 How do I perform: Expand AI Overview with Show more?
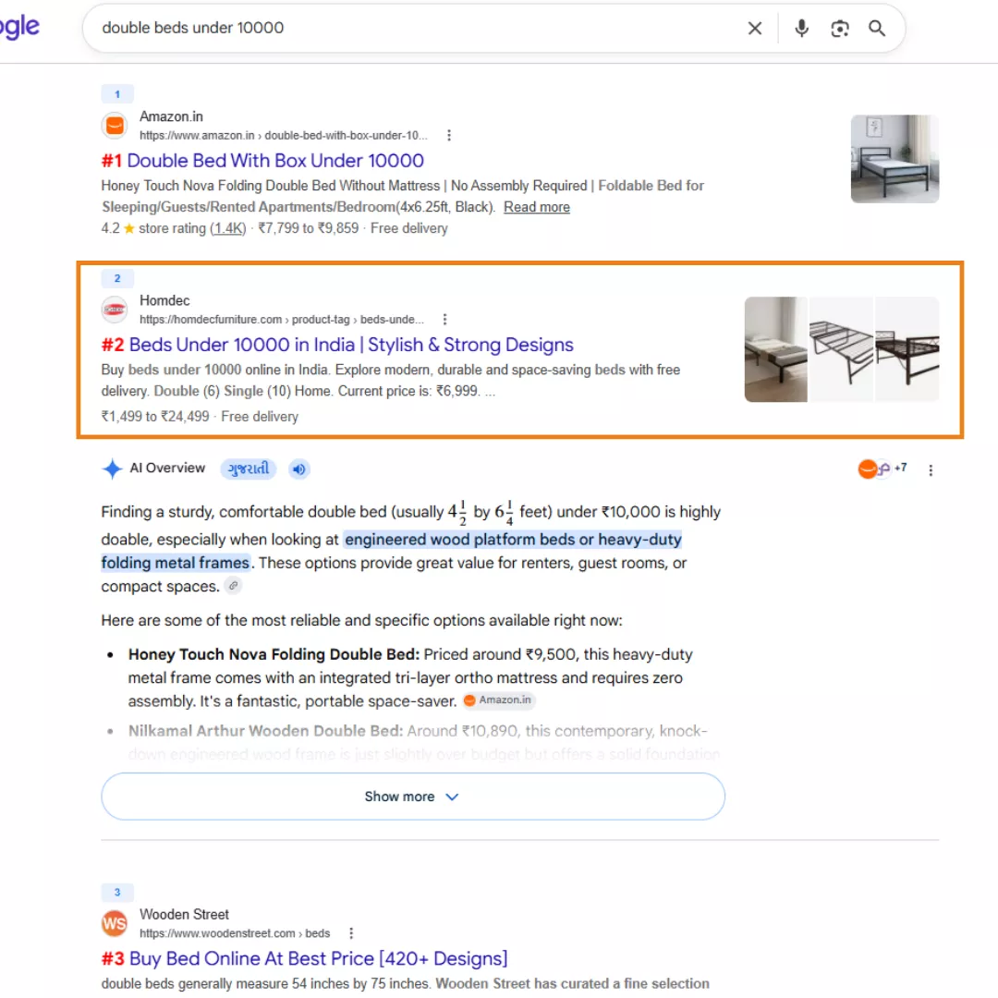(412, 797)
